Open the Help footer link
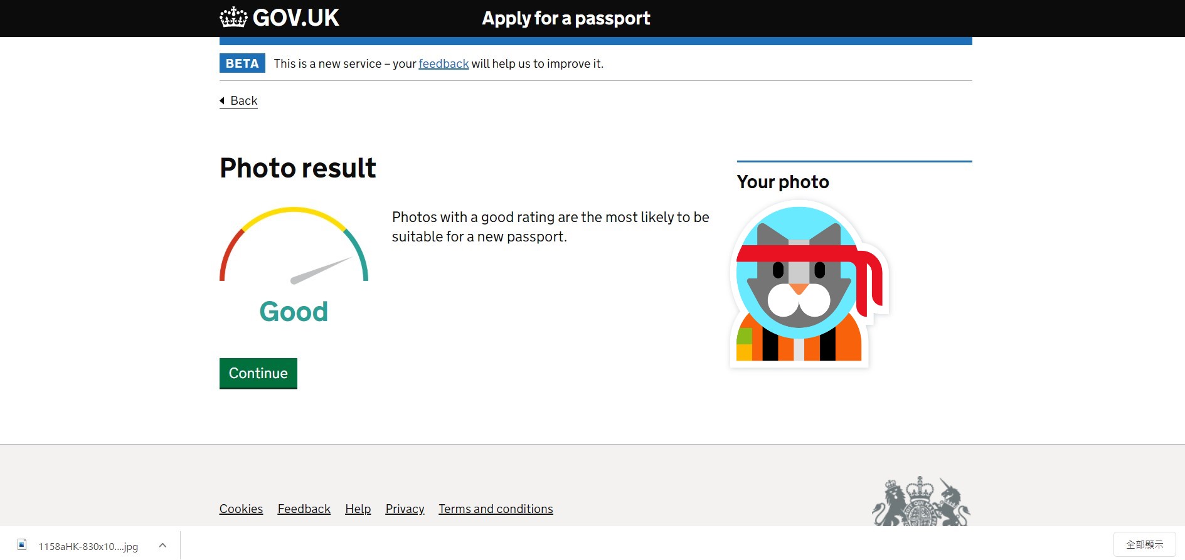1185x560 pixels. tap(358, 509)
